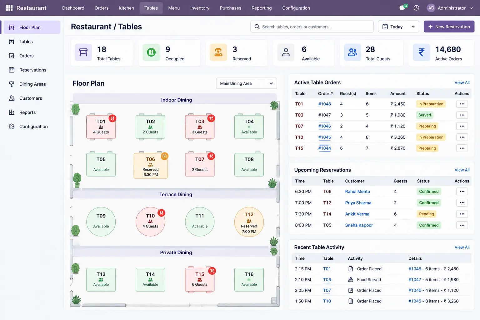Open order #1045 link in Active Table Orders

[x=324, y=137]
